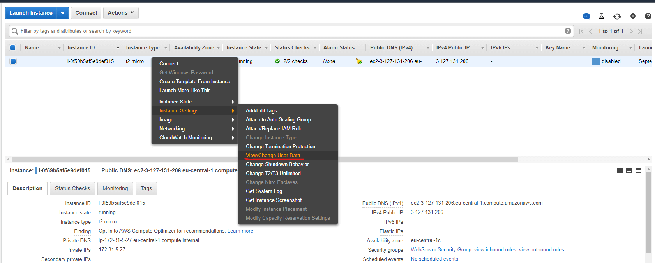Choose Change Shutdown Behavior
Screen dimensions: 655x263
(288, 164)
